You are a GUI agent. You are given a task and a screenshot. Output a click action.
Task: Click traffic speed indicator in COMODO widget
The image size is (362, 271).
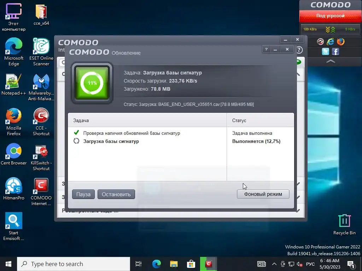click(x=331, y=30)
